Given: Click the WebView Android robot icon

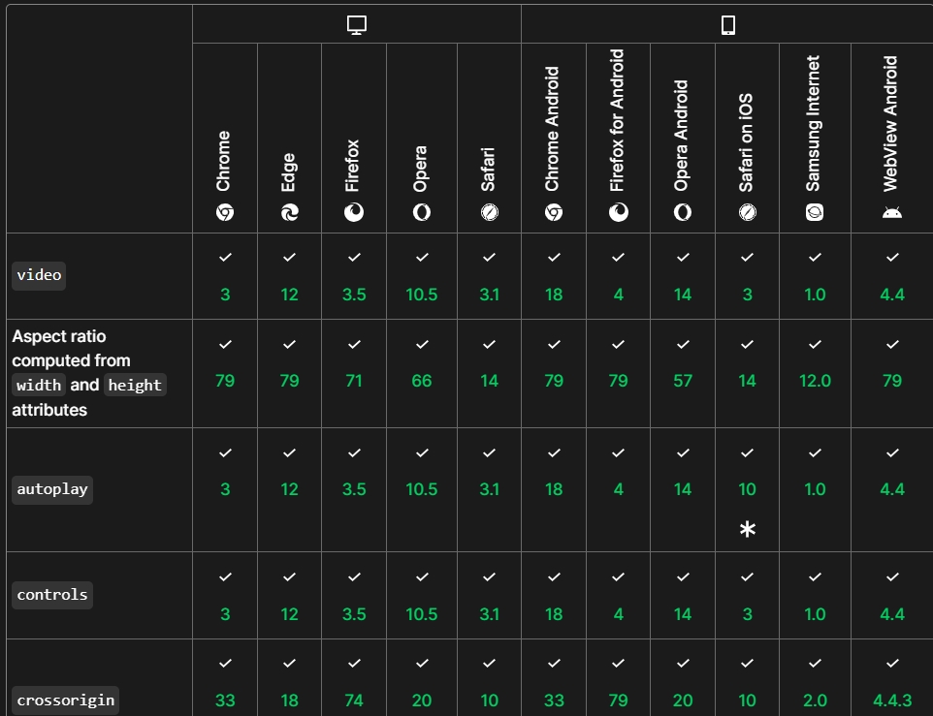Looking at the screenshot, I should click(892, 212).
